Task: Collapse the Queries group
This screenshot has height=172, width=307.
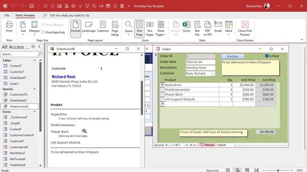Action: (x=35, y=89)
